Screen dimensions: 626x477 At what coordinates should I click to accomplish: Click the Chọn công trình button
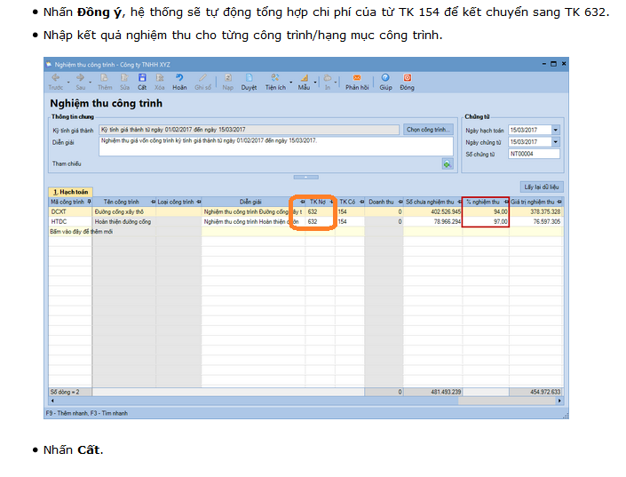[428, 130]
